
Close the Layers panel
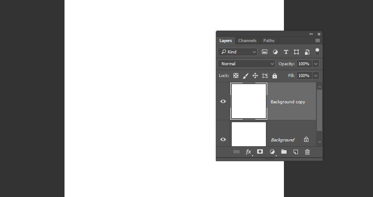pos(319,34)
